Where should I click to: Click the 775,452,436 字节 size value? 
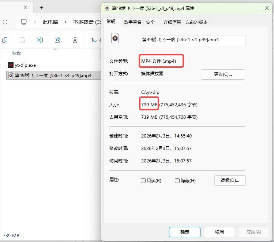tap(179, 105)
